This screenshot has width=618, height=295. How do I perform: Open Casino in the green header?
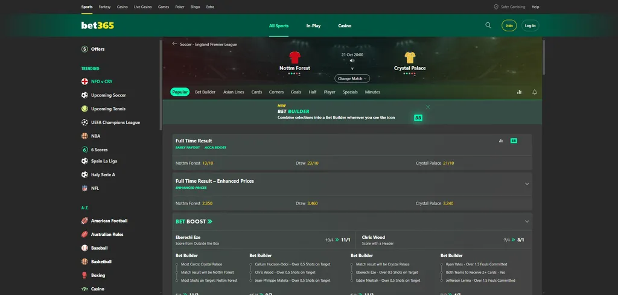[345, 25]
